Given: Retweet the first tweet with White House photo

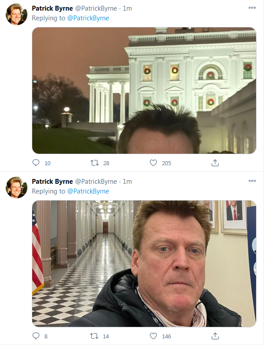Looking at the screenshot, I should [x=94, y=163].
